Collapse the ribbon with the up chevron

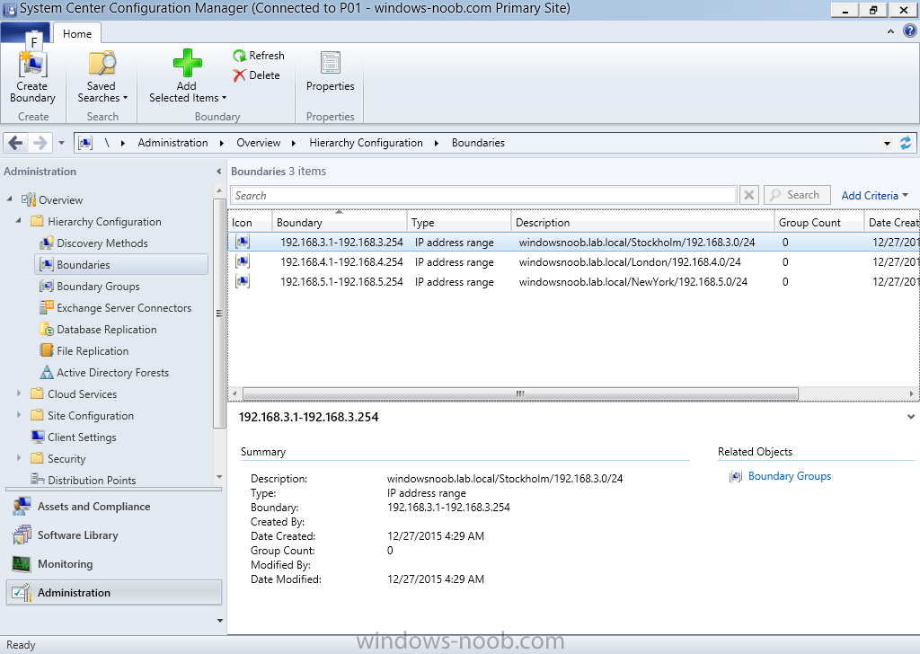890,31
